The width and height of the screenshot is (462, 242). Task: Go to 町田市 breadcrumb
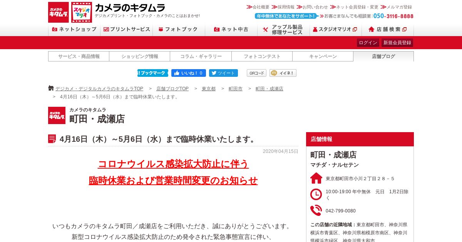(236, 89)
